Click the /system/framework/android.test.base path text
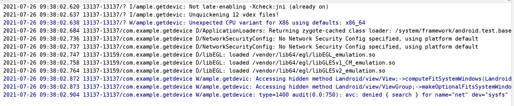 453,31
